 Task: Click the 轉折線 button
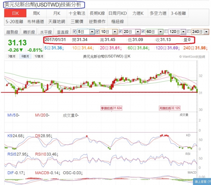click(x=29, y=32)
